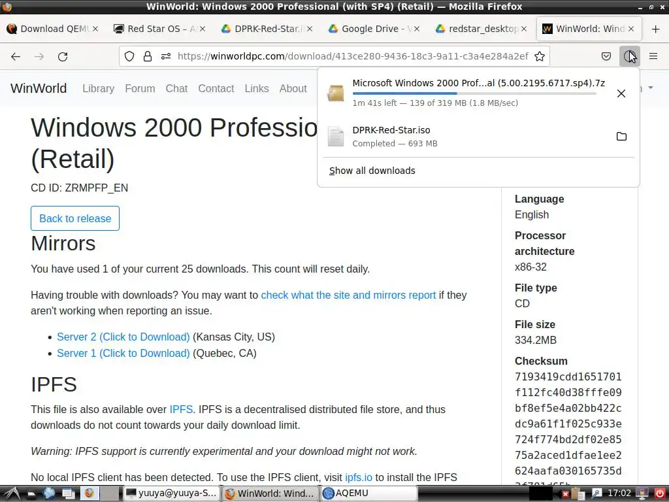Expand the user account dropdown caret

651,88
